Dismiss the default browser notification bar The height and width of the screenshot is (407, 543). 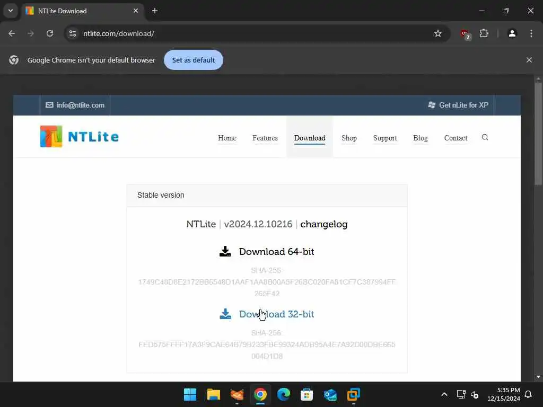tap(529, 60)
